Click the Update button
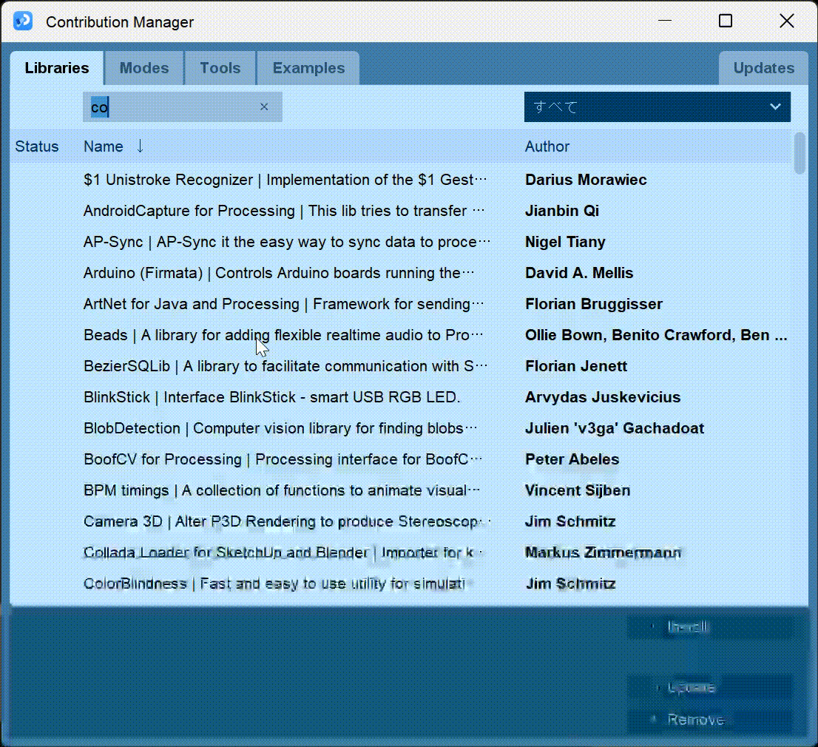818x747 pixels. point(710,688)
